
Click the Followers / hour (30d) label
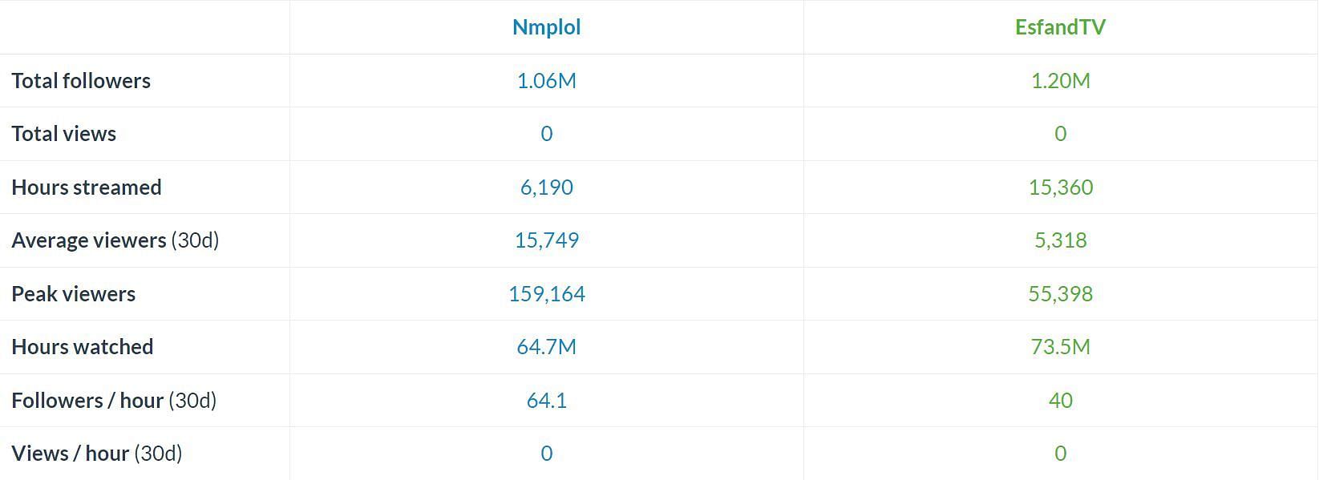pyautogui.click(x=114, y=401)
